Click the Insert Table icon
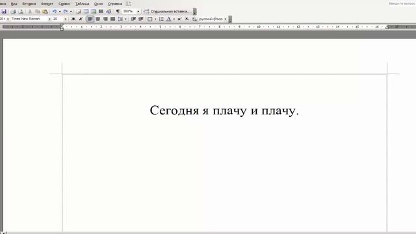Screen dimensions: 416x234 click(x=86, y=12)
